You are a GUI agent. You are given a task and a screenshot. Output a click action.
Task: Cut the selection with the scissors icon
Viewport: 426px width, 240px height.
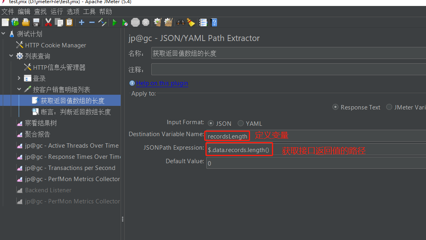[x=48, y=22]
